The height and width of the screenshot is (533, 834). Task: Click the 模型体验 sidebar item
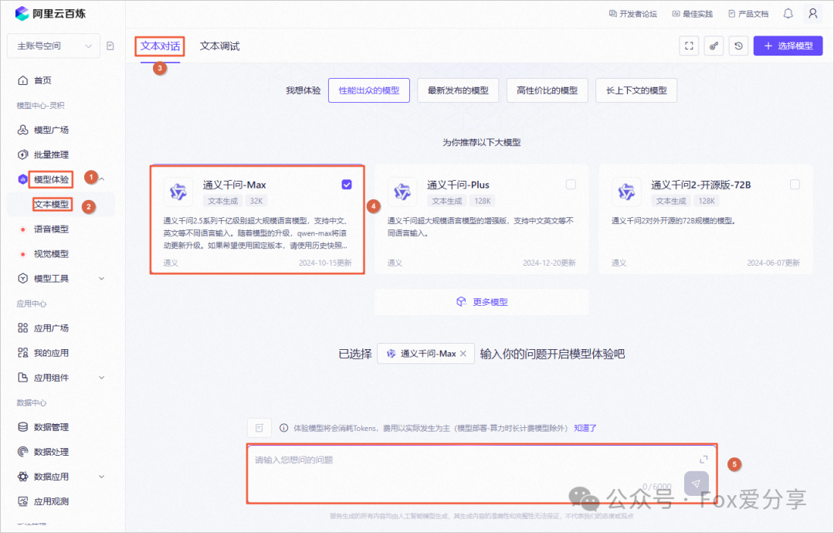tap(50, 179)
